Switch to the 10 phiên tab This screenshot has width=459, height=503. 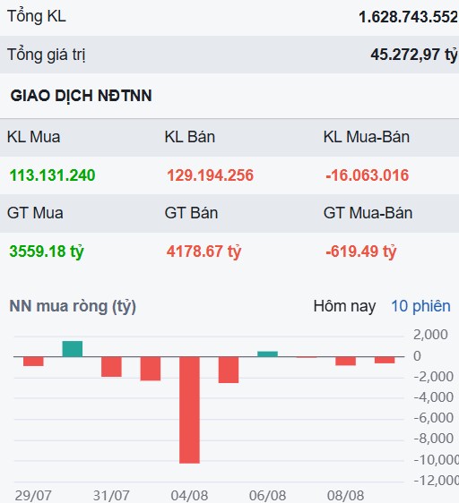click(420, 306)
